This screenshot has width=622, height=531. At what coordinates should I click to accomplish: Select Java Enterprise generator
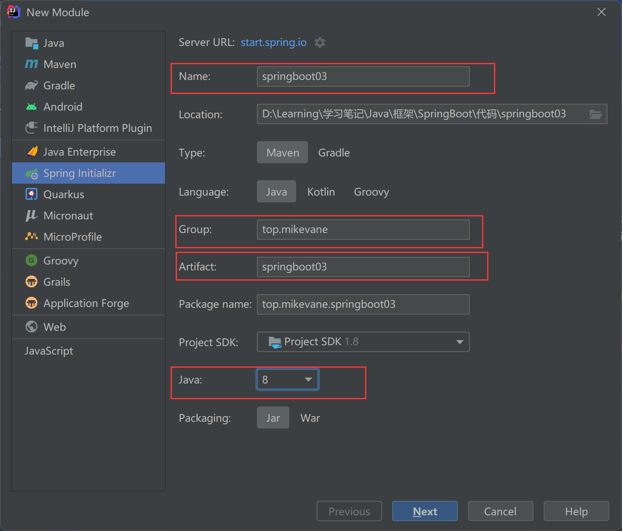pyautogui.click(x=88, y=152)
